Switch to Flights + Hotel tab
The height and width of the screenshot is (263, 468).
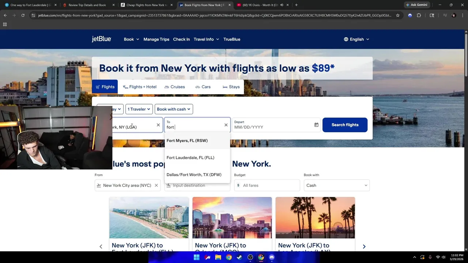[x=140, y=87]
